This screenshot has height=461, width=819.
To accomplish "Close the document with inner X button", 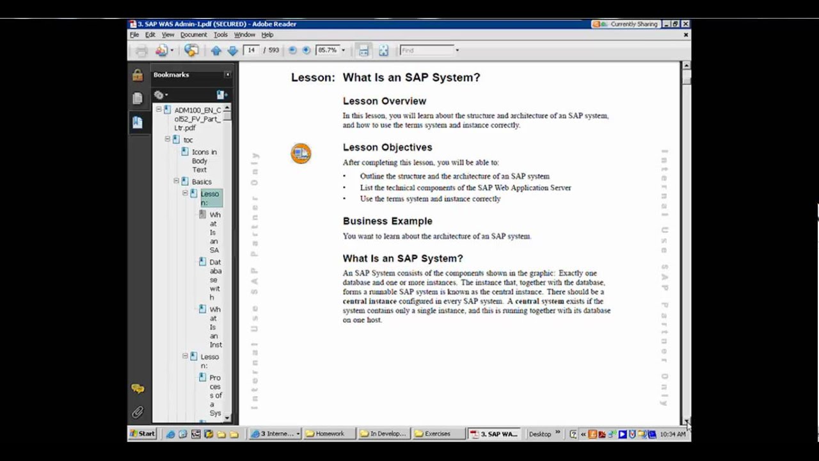I will pyautogui.click(x=686, y=35).
